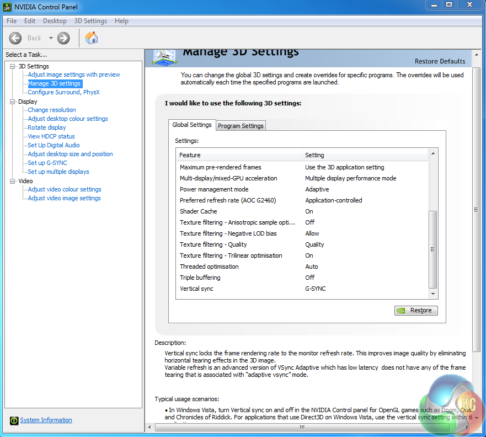This screenshot has width=486, height=437.
Task: Select Negative LOD bias row
Action: (x=302, y=234)
